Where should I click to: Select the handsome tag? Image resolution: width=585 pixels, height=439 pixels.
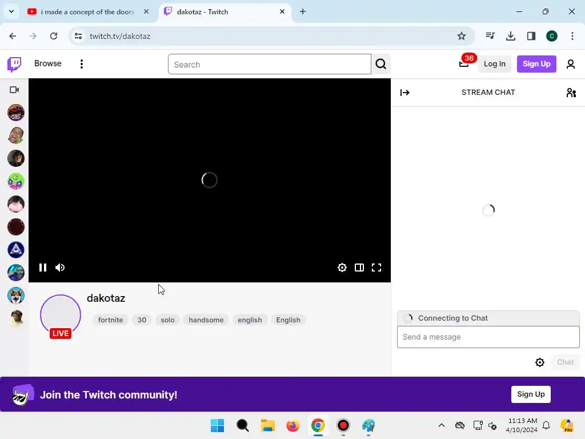(206, 320)
